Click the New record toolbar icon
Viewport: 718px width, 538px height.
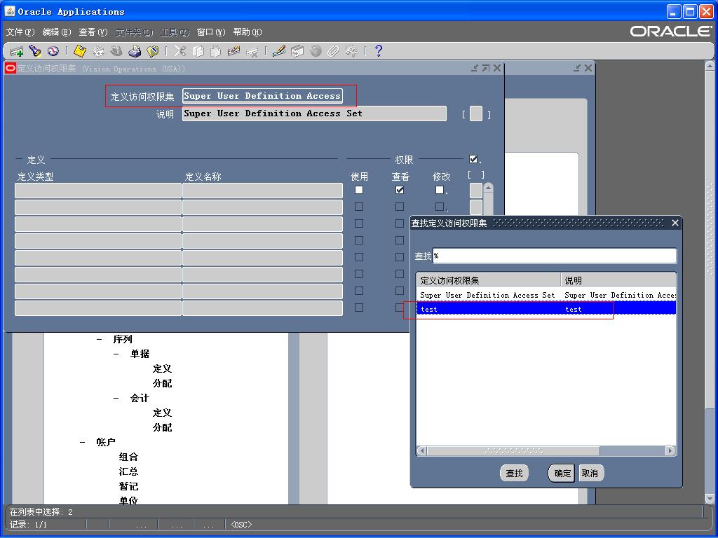(x=17, y=51)
